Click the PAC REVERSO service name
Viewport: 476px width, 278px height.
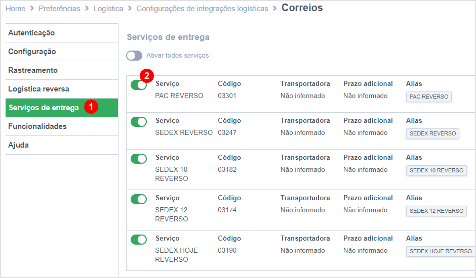pyautogui.click(x=179, y=96)
